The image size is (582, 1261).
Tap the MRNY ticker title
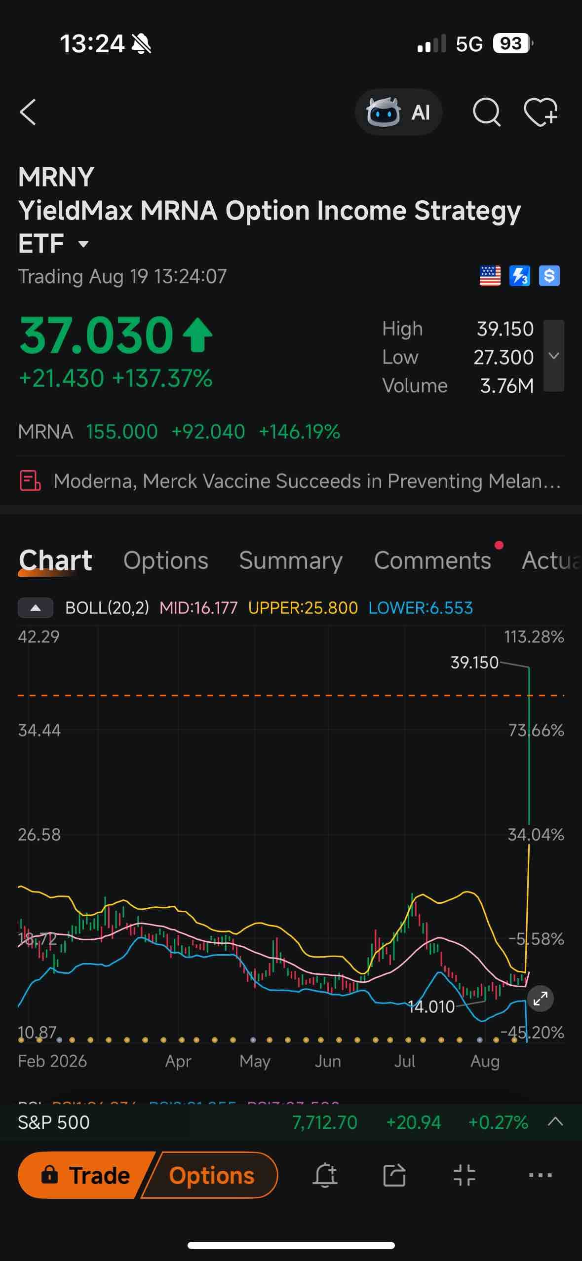point(56,177)
